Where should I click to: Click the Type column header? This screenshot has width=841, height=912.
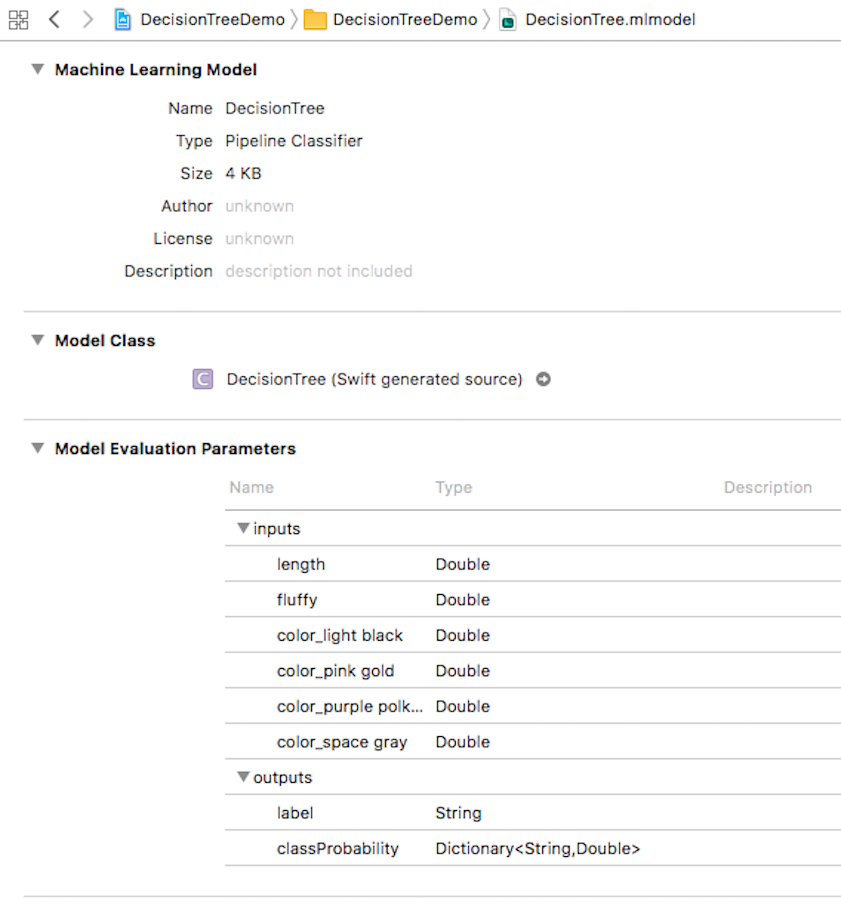pos(453,488)
